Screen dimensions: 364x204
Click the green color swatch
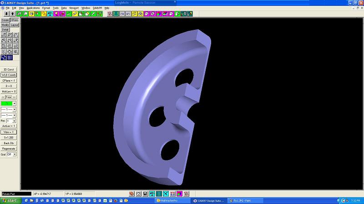[x=6, y=104]
